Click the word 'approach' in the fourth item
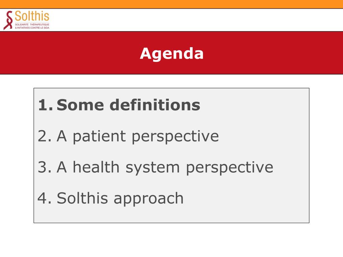This screenshot has height=257, width=343. (x=148, y=199)
